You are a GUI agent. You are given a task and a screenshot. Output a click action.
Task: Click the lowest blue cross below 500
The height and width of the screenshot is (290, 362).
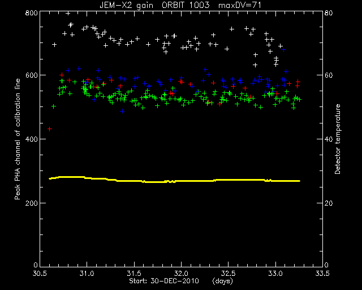tap(122, 111)
